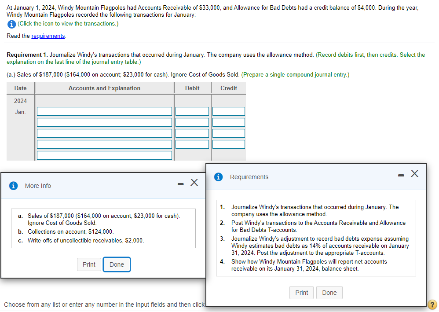439x312 pixels.
Task: Click the fourth row Credit amount field
Action: pyautogui.click(x=228, y=144)
